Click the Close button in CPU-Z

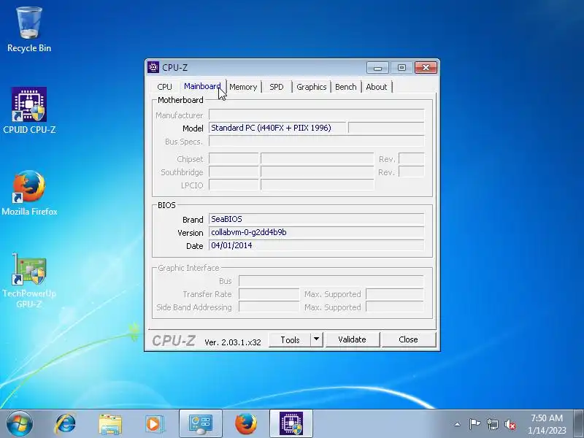(x=409, y=339)
